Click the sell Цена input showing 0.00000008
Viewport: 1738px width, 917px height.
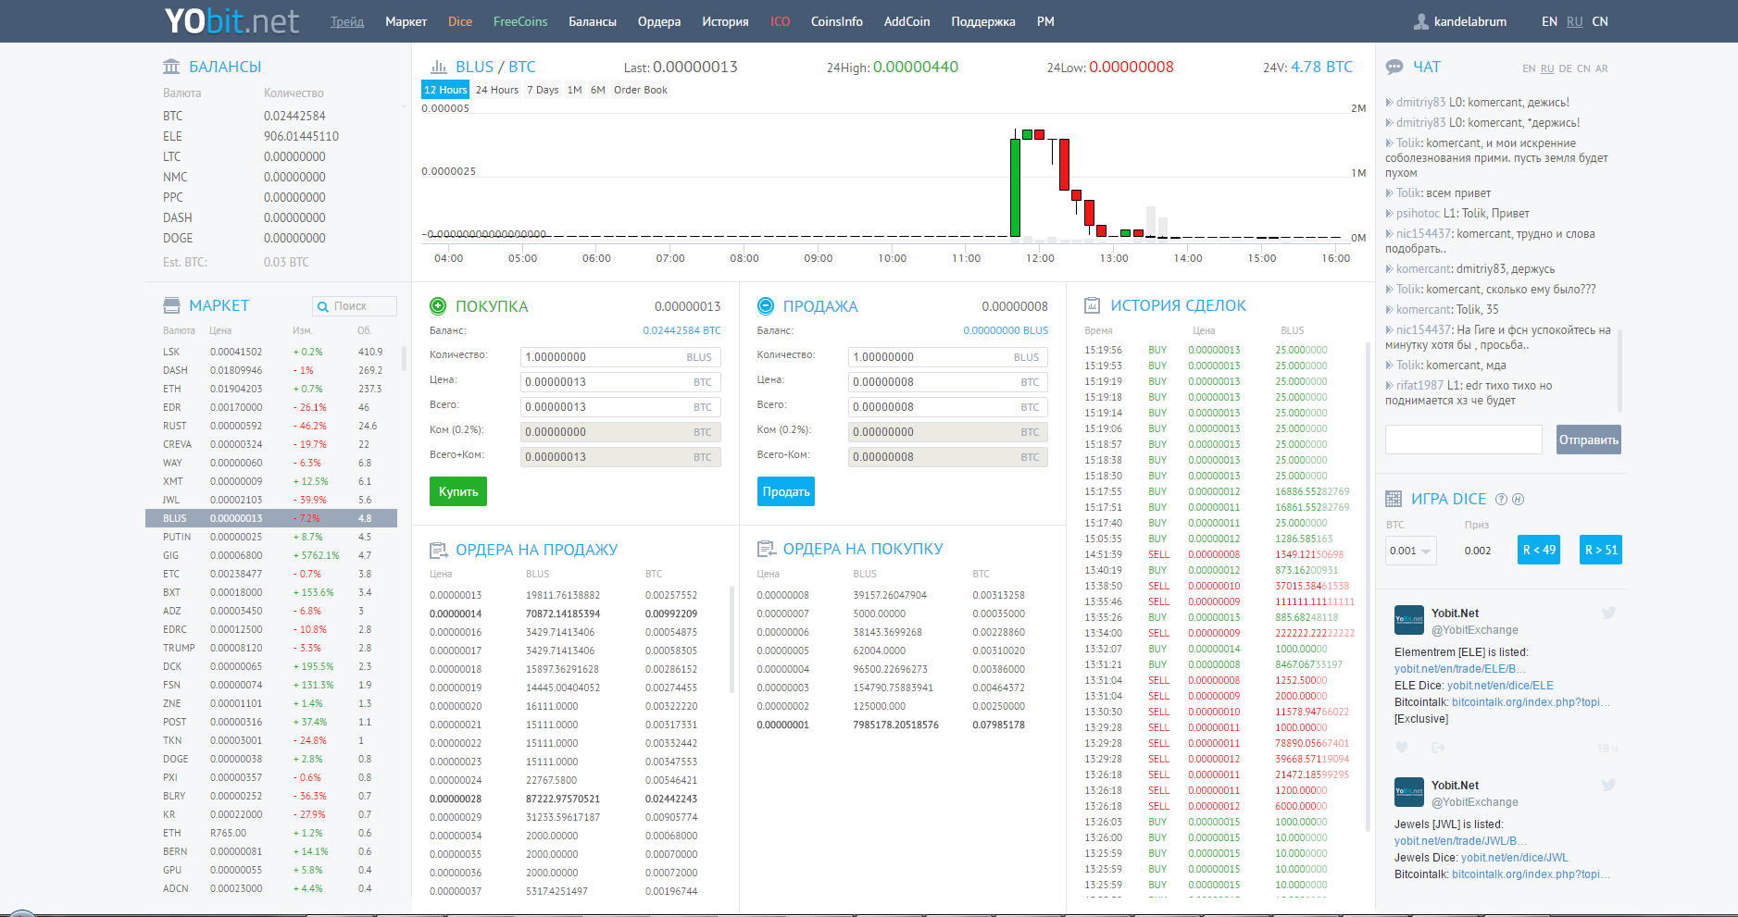[x=948, y=382]
